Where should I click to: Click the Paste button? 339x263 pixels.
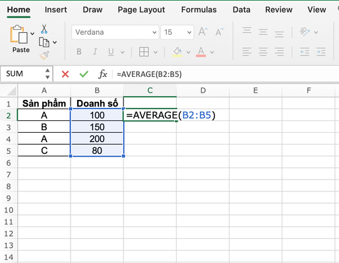tap(20, 39)
